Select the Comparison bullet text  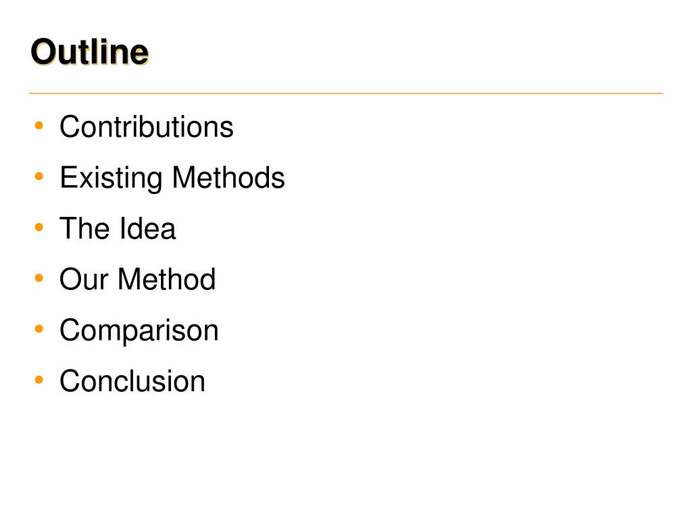pos(139,331)
